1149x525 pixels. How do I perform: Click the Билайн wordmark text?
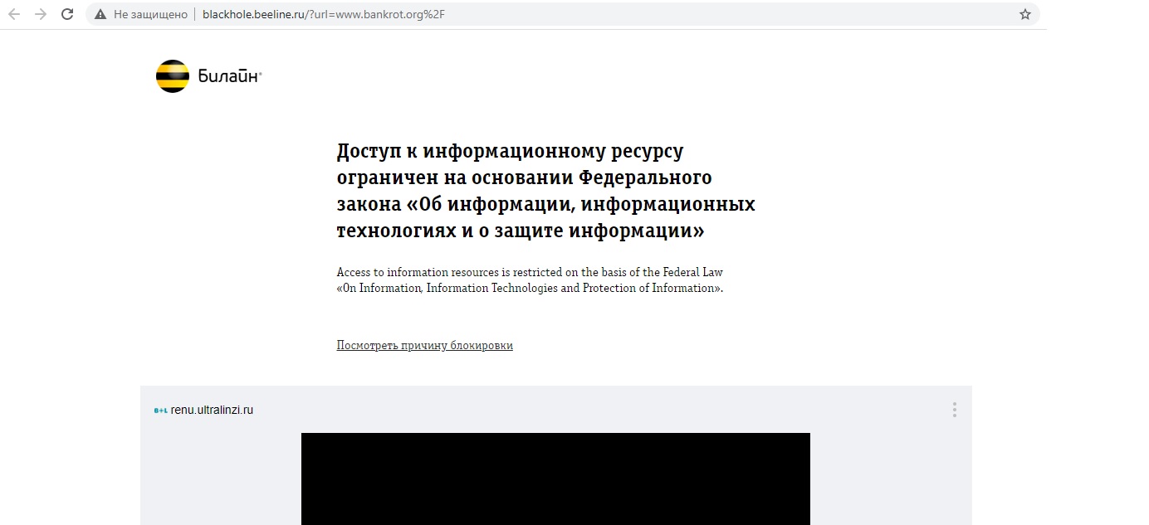pos(228,77)
